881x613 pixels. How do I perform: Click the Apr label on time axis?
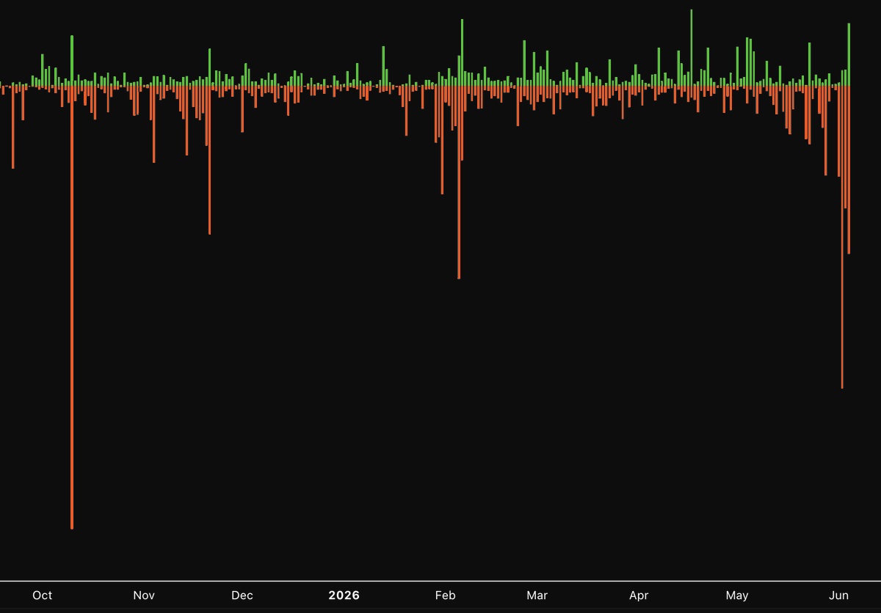click(639, 595)
